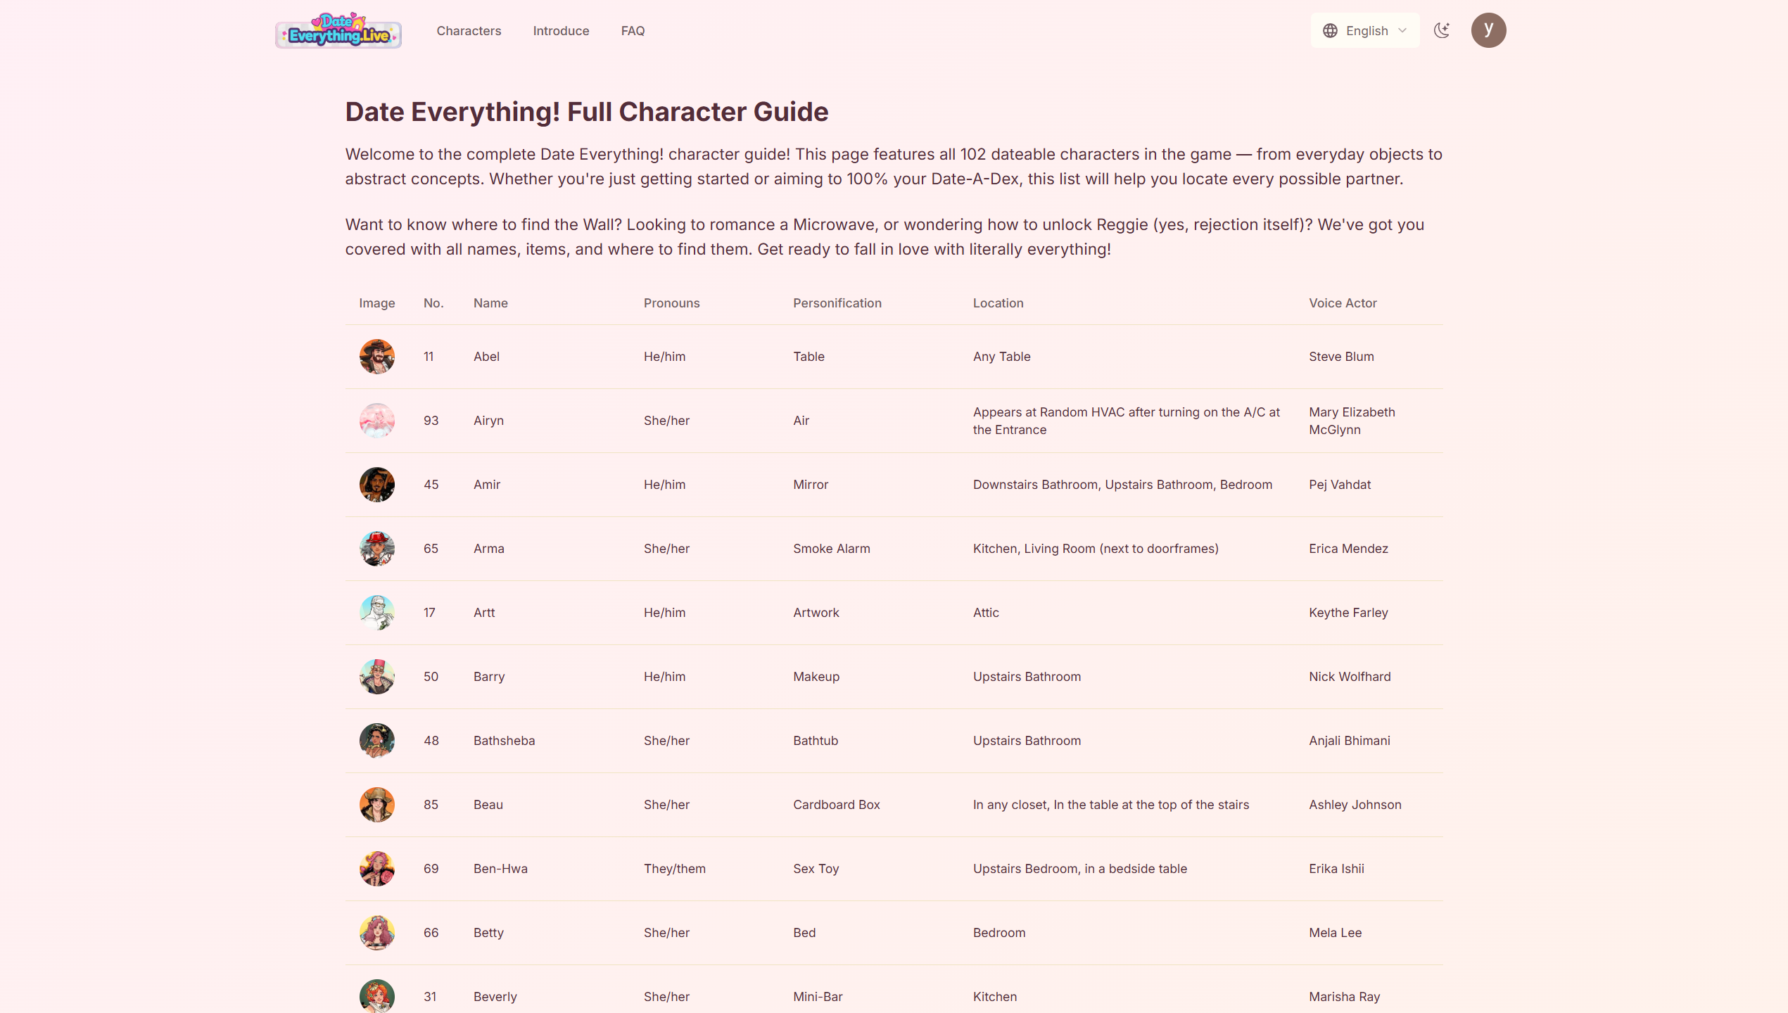Select the name Artt

(484, 613)
